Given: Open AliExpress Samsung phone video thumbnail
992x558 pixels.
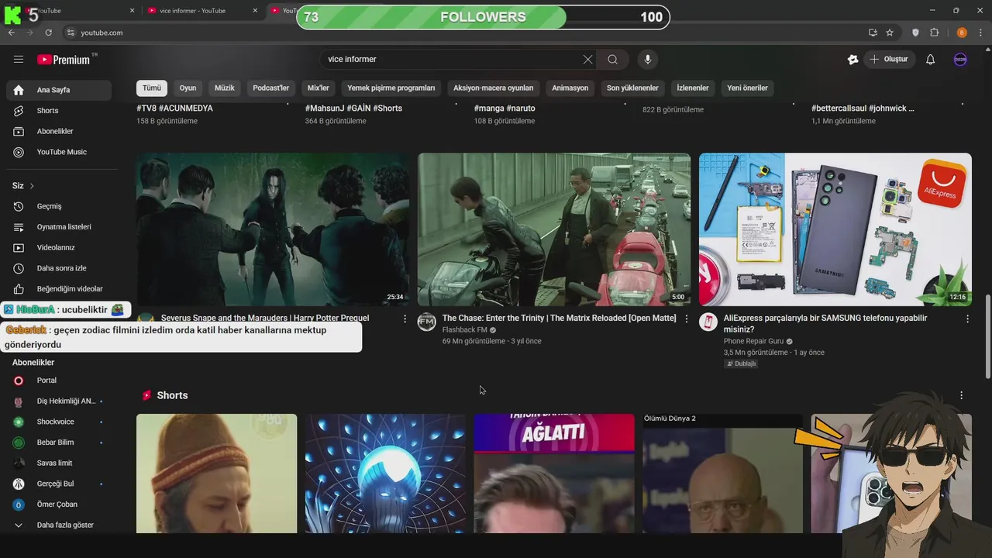Looking at the screenshot, I should click(835, 229).
